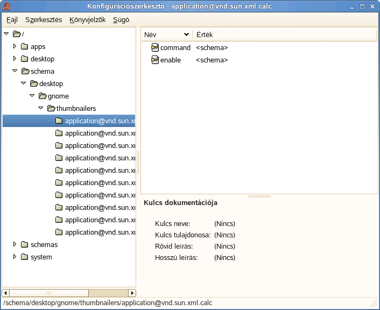
Task: Select the apps folder label
Action: tap(38, 46)
